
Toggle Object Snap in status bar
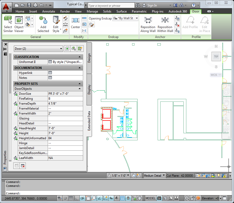pos(88,198)
